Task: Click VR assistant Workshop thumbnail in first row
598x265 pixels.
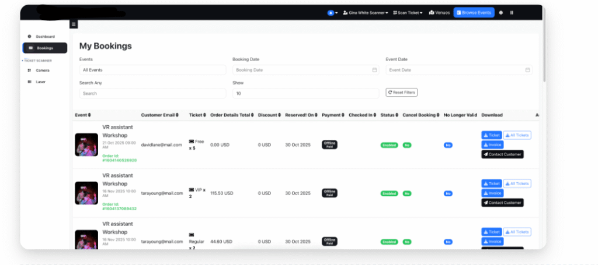Action: click(86, 144)
